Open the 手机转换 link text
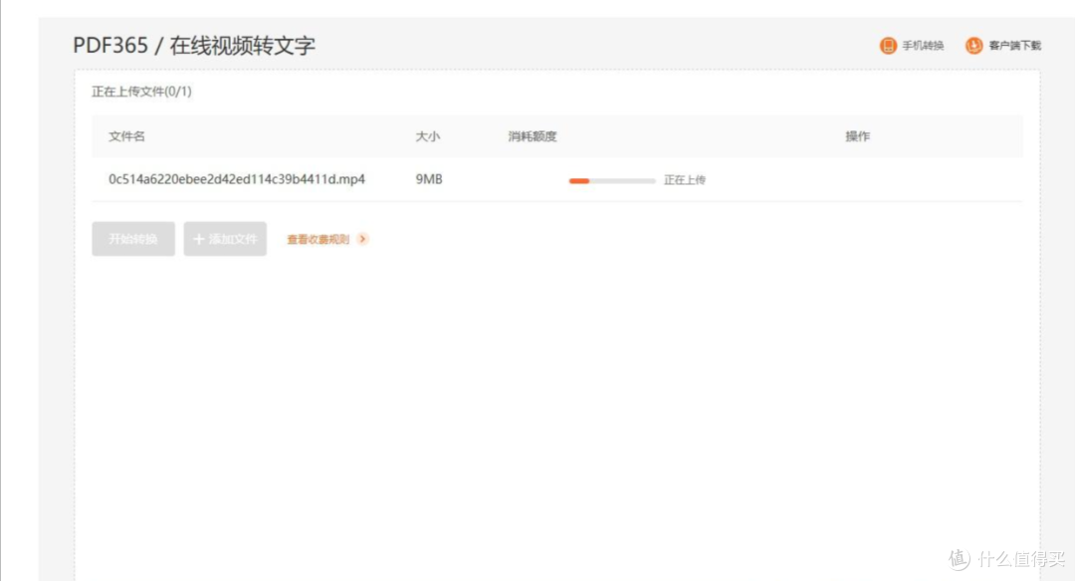The height and width of the screenshot is (581, 1075). click(x=923, y=46)
